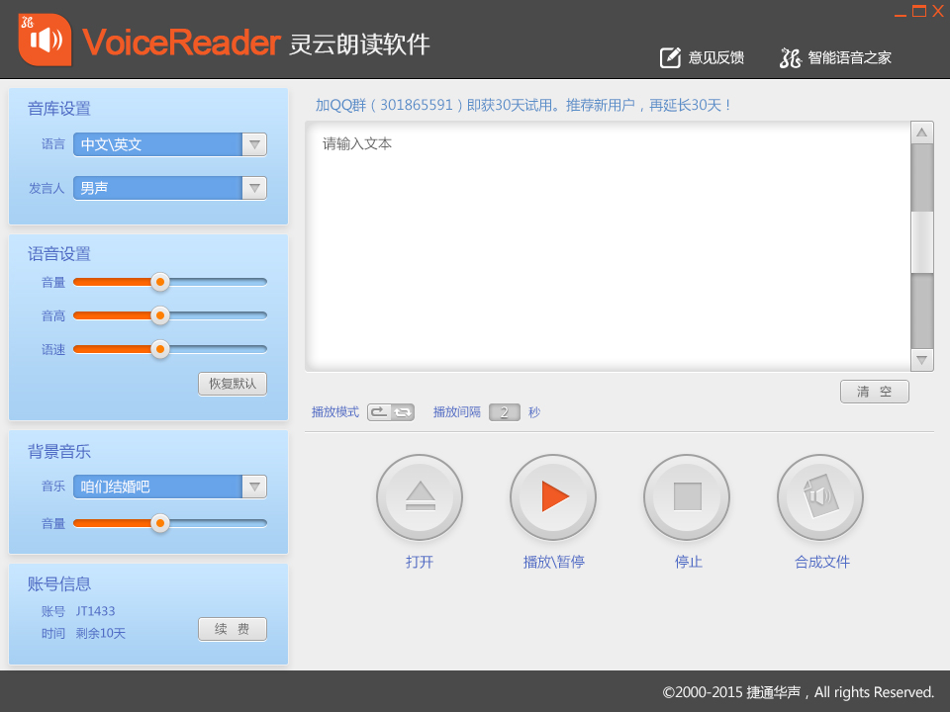
Task: Select single-play mode in 播放模式 toggle
Action: (x=379, y=412)
